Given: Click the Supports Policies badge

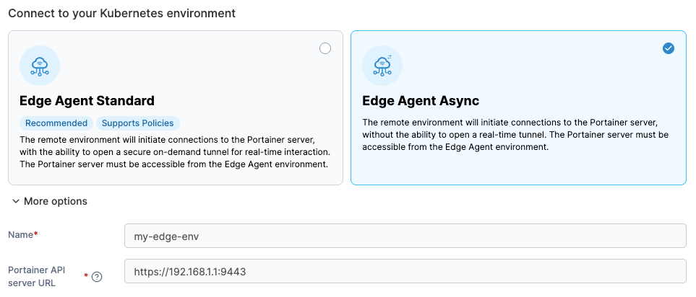Looking at the screenshot, I should [x=137, y=123].
